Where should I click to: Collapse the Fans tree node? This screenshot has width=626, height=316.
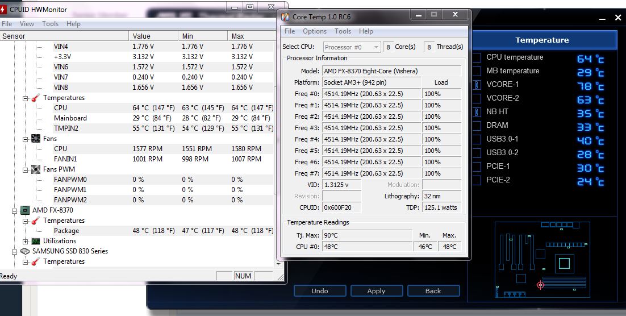tap(25, 139)
